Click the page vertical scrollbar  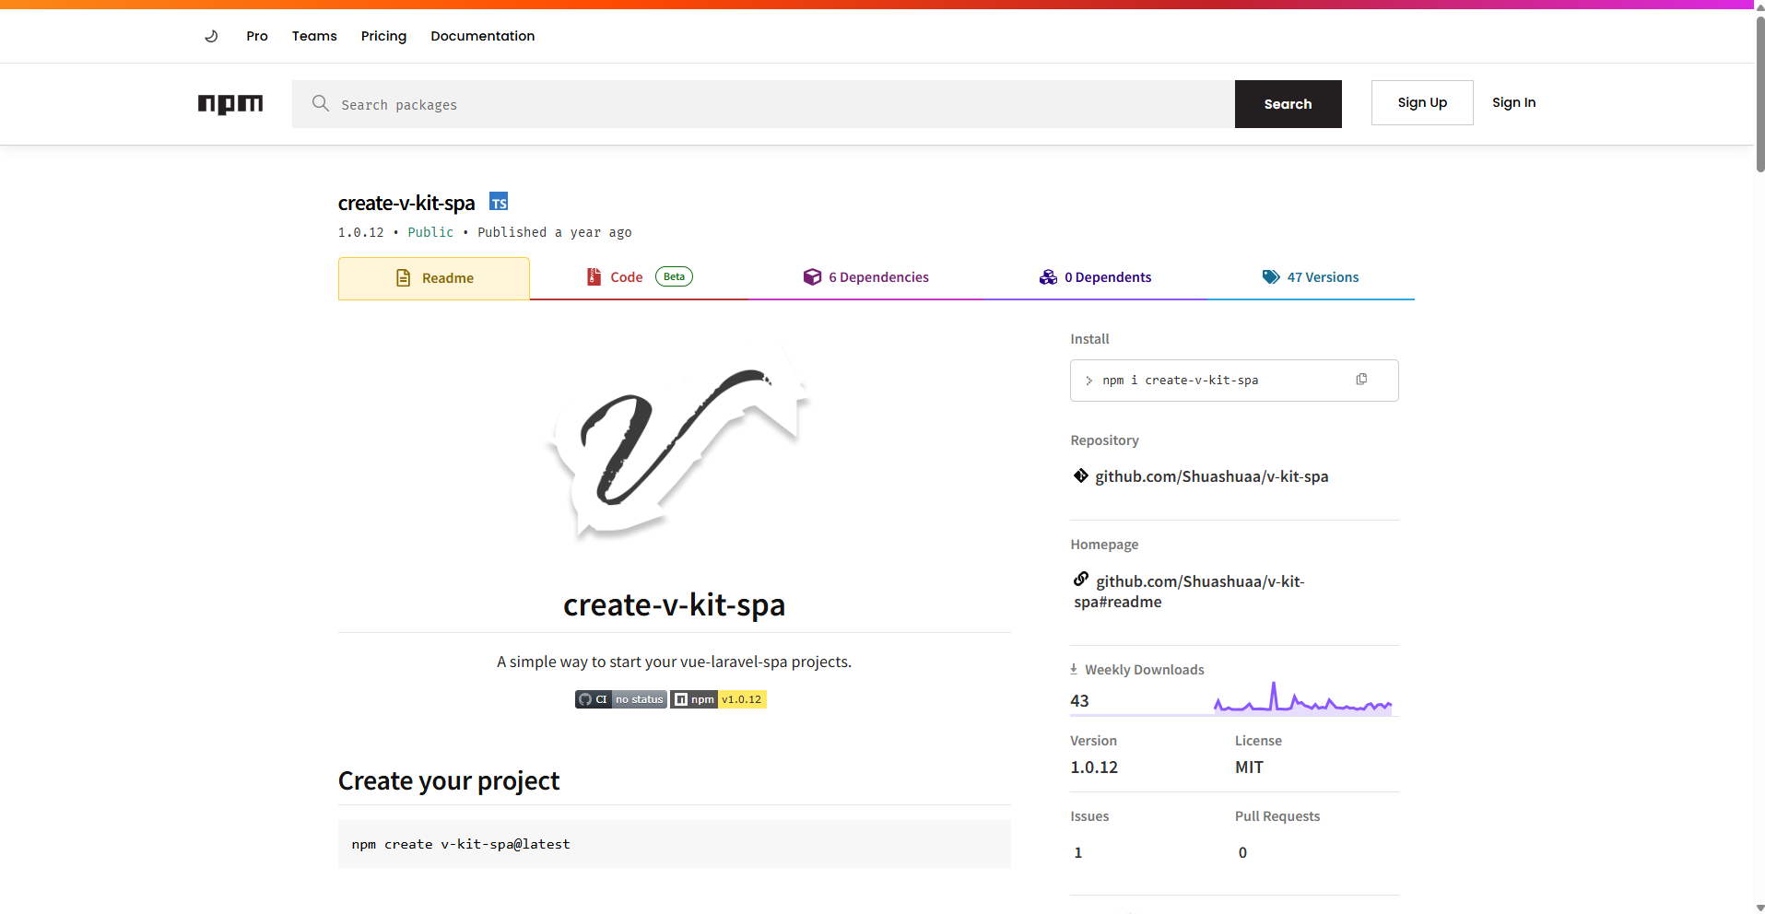point(1759,92)
